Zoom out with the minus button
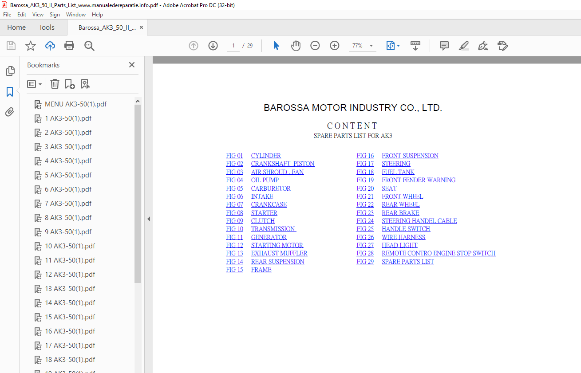The image size is (581, 373). [315, 46]
